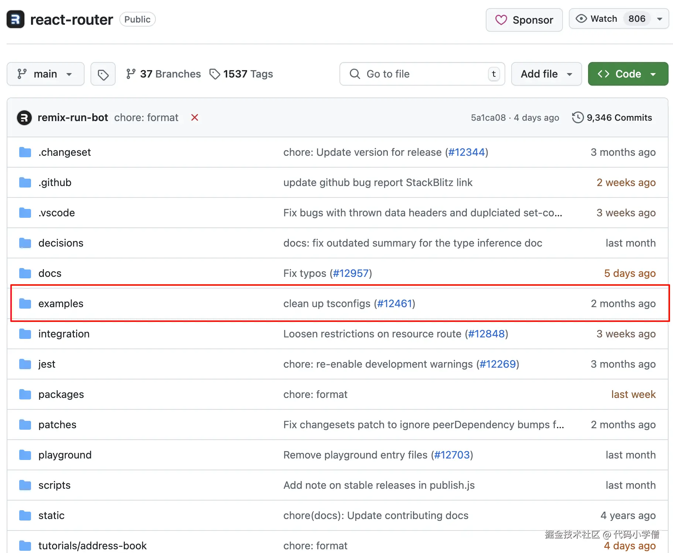Viewport: 673px width, 553px height.
Task: Click the failed checks red X icon
Action: click(195, 117)
